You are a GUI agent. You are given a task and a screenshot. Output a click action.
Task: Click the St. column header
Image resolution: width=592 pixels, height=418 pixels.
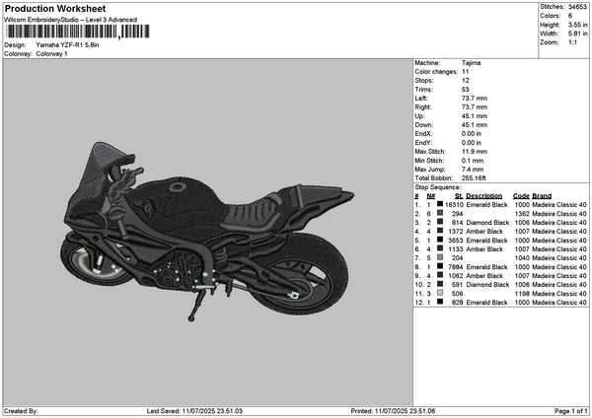click(x=459, y=195)
